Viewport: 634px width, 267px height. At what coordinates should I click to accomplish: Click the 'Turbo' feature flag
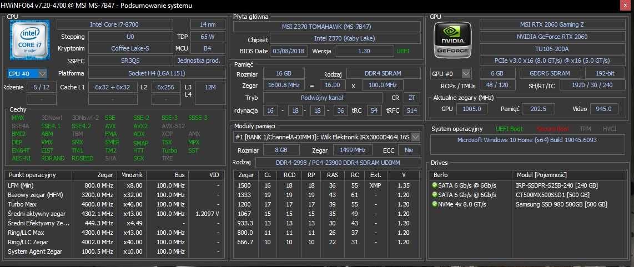169,150
